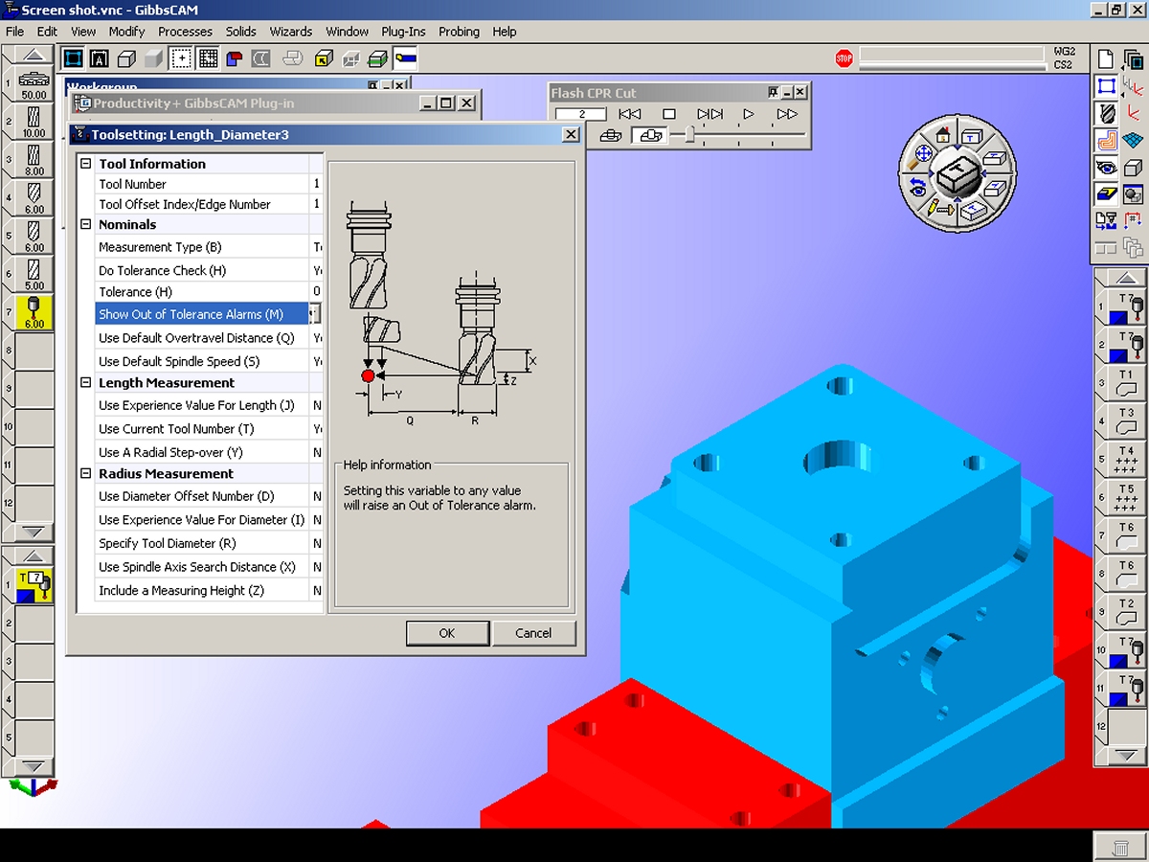Click the milling tool icon in right palette
This screenshot has height=862, width=1149.
point(1107,113)
